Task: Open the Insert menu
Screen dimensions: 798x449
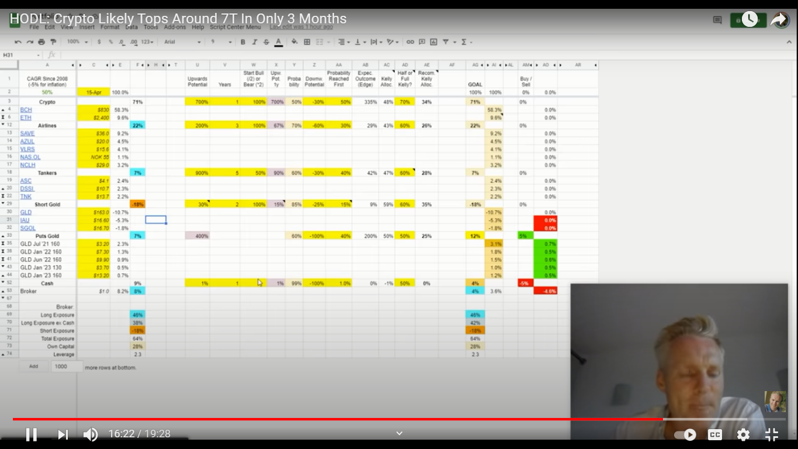Action: click(x=87, y=27)
